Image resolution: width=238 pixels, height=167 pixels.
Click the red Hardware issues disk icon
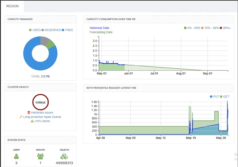tap(29, 113)
